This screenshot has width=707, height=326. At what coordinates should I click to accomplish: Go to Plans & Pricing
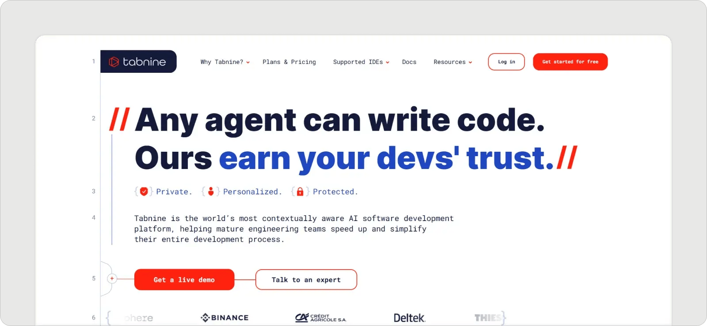pos(289,62)
